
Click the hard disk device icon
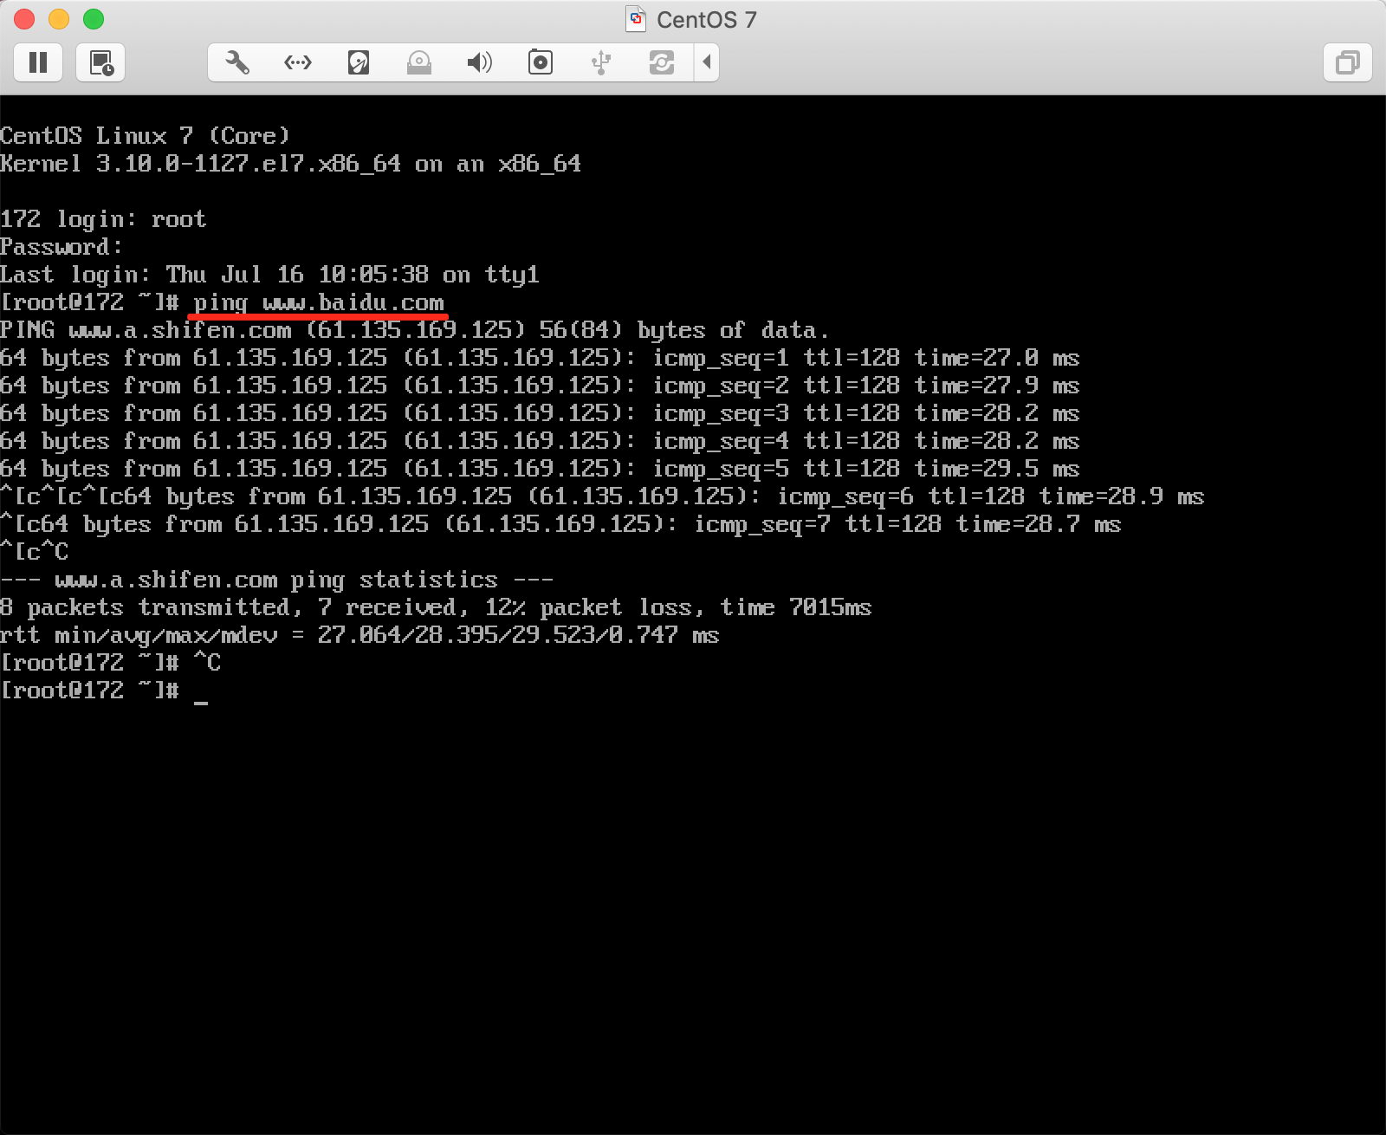click(359, 62)
